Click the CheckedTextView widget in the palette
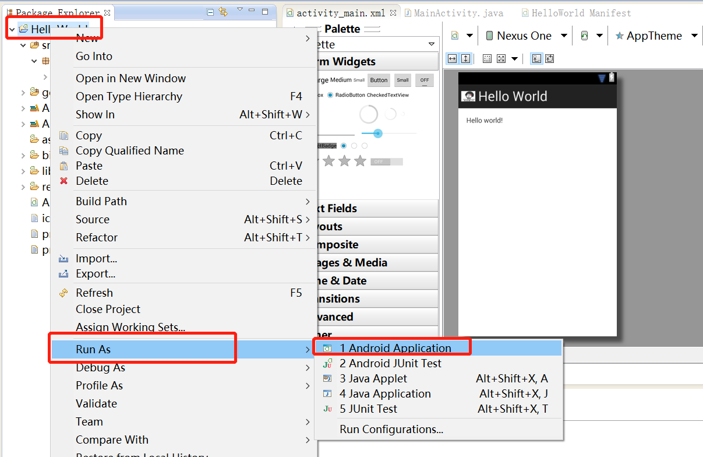 tap(388, 95)
